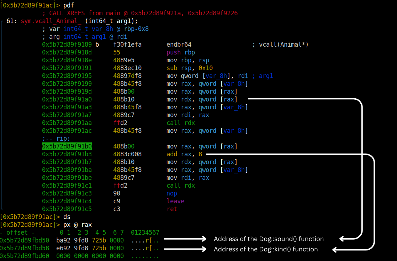
Task: Click the hexdump address 0x5b72d89fbd50
Action: coord(25,240)
